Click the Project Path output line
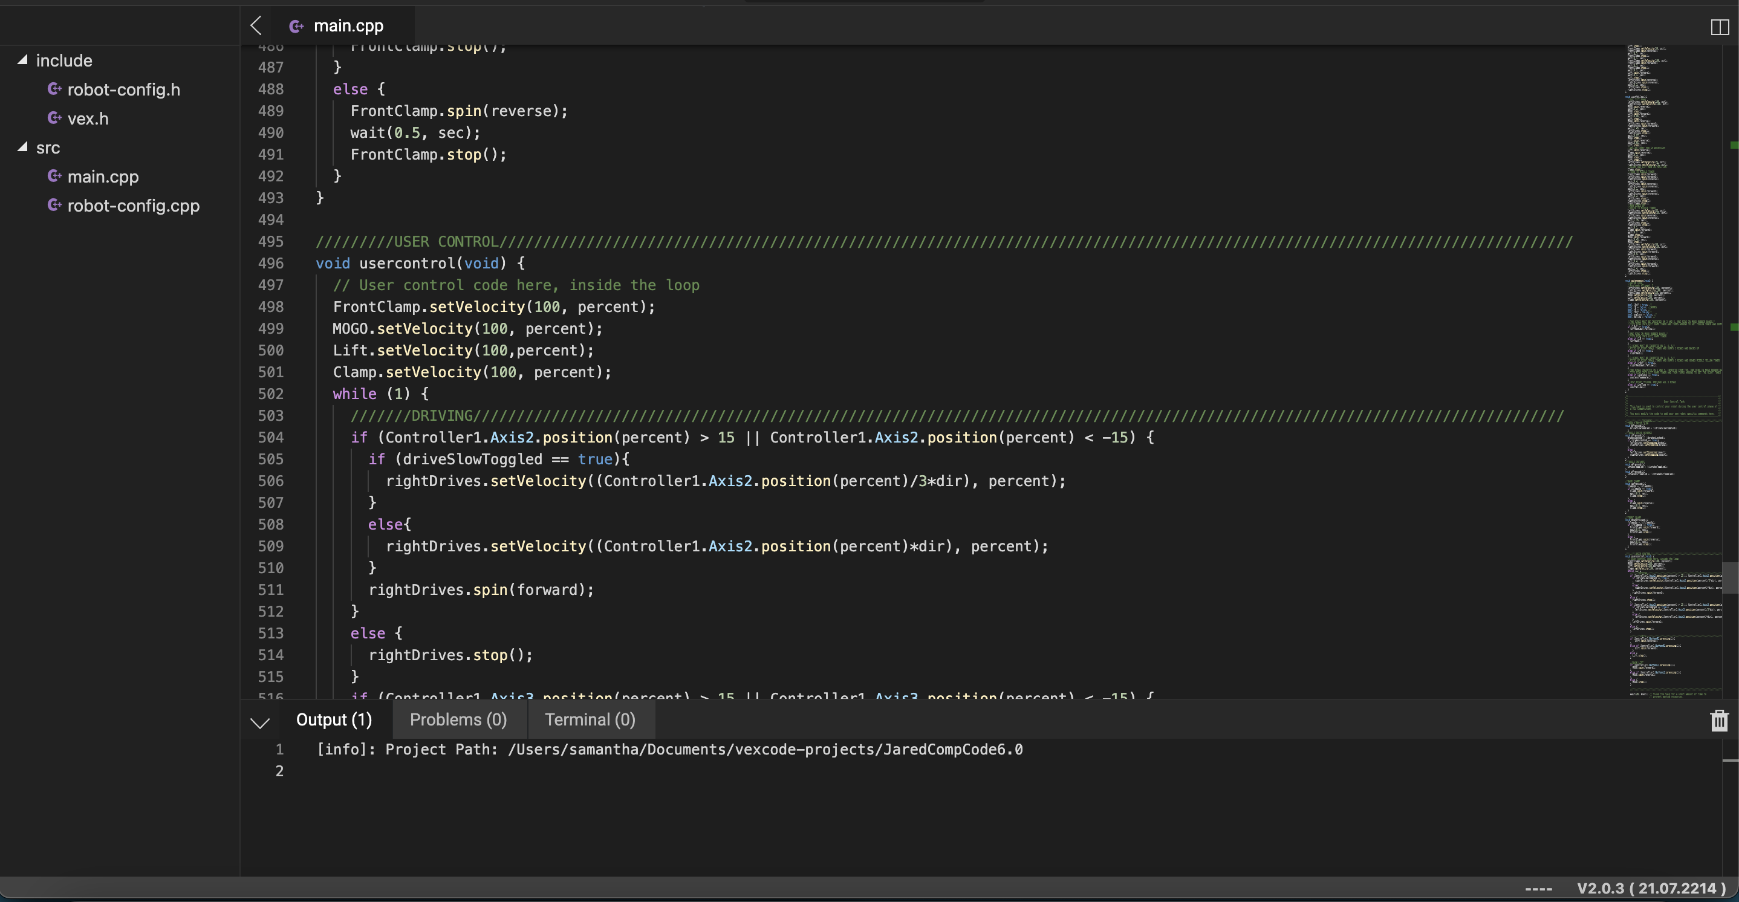The width and height of the screenshot is (1739, 902). pos(670,750)
